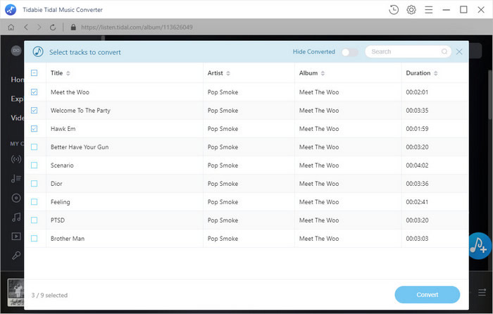Sort tracks by Title column arrows

[x=68, y=73]
